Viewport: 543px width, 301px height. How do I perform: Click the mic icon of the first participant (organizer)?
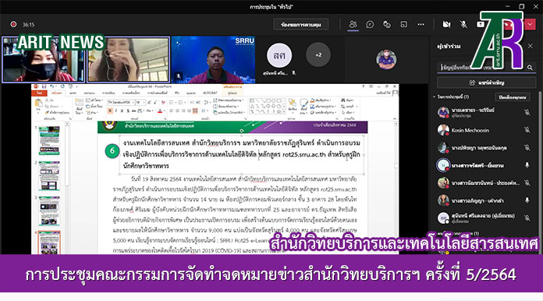click(527, 112)
